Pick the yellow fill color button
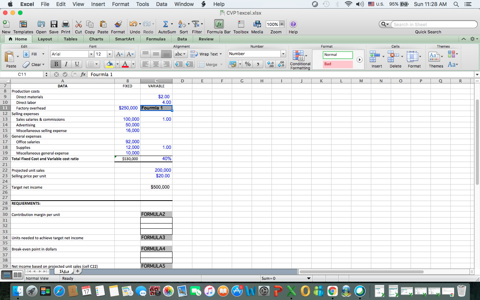 point(109,64)
